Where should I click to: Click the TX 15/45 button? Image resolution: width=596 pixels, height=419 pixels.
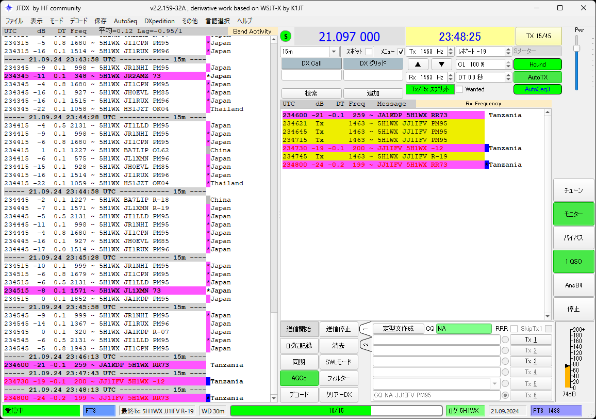coord(538,36)
